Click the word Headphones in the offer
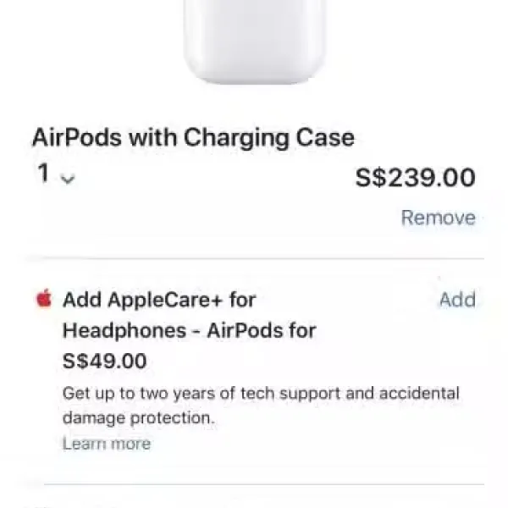Viewport: 508px width, 508px height. pyautogui.click(x=124, y=330)
